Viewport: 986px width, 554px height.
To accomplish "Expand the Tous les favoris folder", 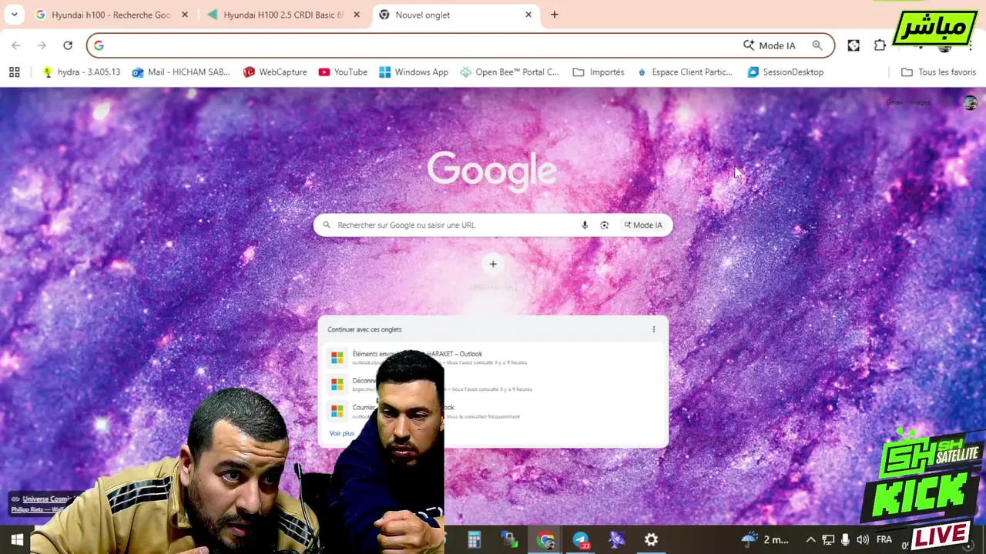I will [938, 72].
